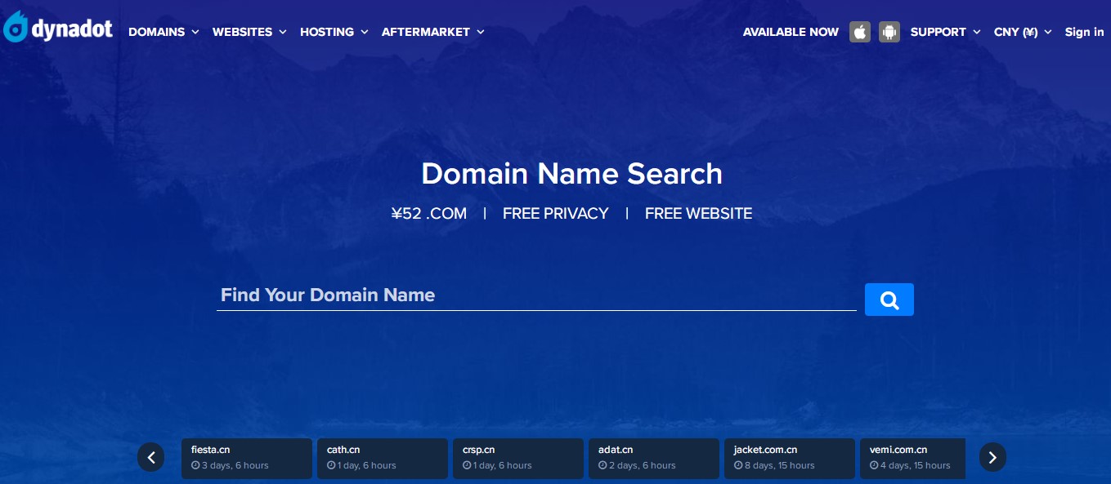Expand the Domains menu
Image resolution: width=1111 pixels, height=484 pixels.
tap(164, 32)
